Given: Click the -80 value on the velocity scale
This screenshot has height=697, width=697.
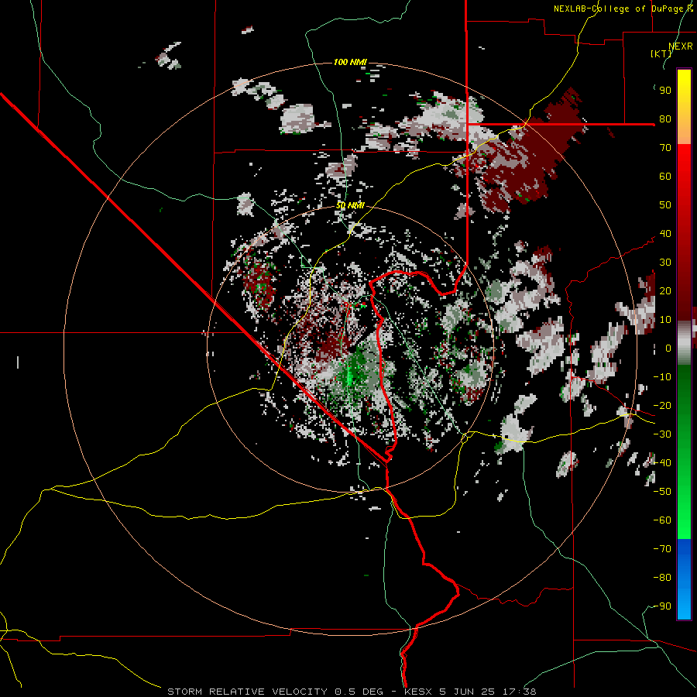Looking at the screenshot, I should tap(662, 578).
